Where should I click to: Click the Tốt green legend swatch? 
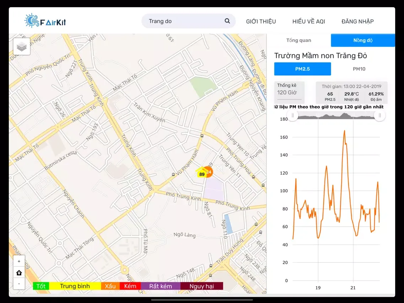click(41, 286)
